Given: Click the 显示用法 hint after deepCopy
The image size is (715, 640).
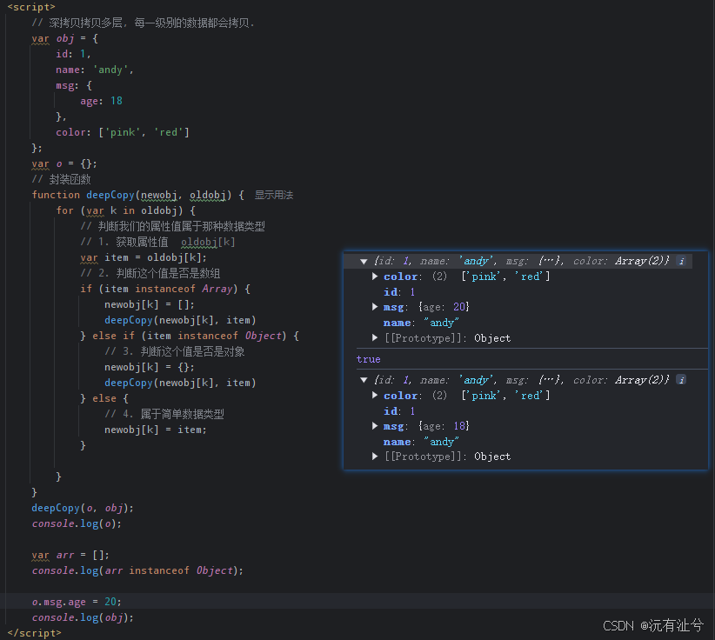Looking at the screenshot, I should (274, 195).
